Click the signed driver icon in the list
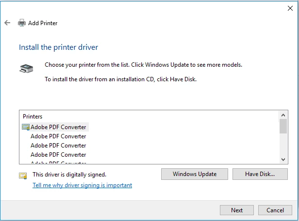 click(26, 127)
